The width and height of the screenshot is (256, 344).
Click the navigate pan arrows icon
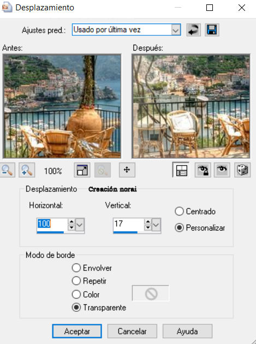coord(127,170)
